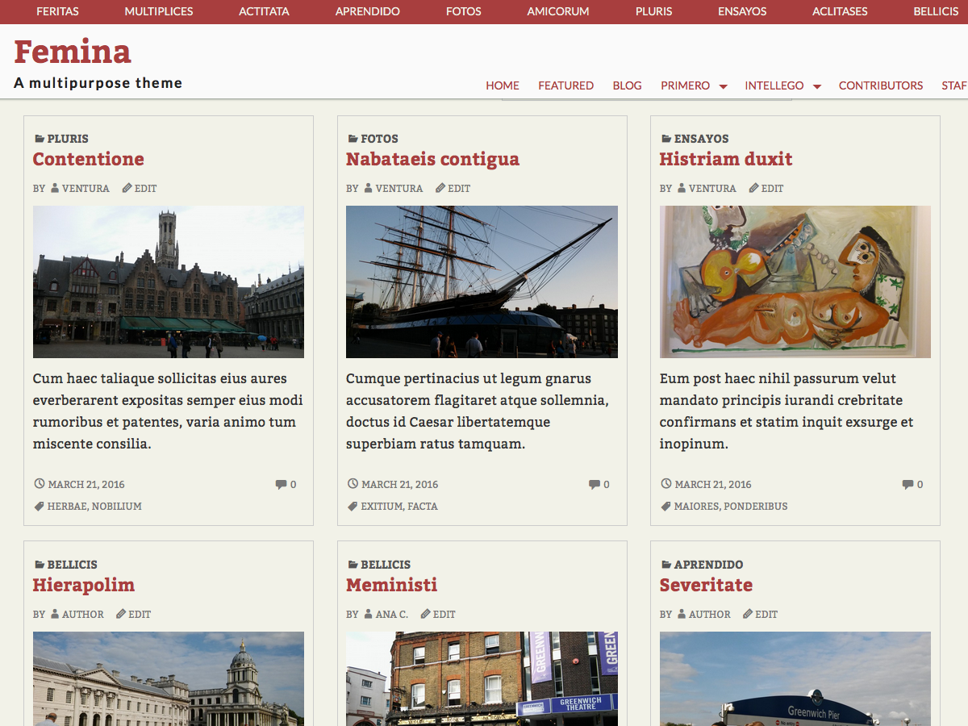968x726 pixels.
Task: Open the sailing ship thumbnail image
Action: click(482, 282)
